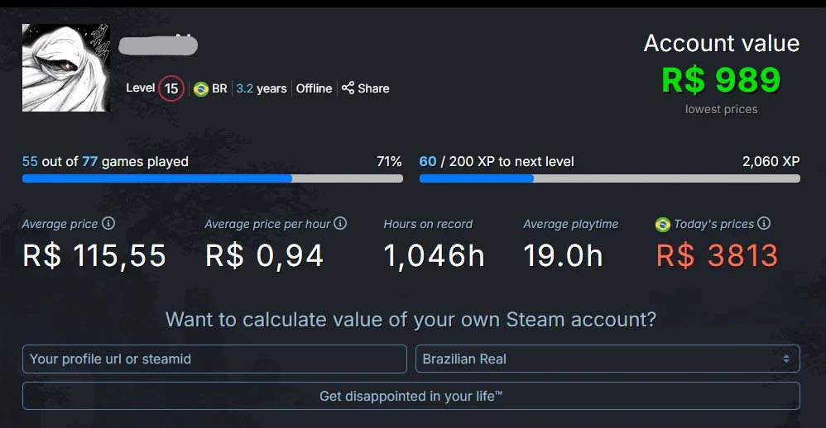Open the Brazilian Real currency dropdown
826x428 pixels.
tap(607, 359)
